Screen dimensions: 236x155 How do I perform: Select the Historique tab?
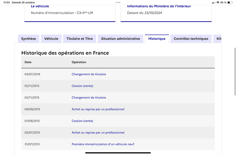point(157,39)
